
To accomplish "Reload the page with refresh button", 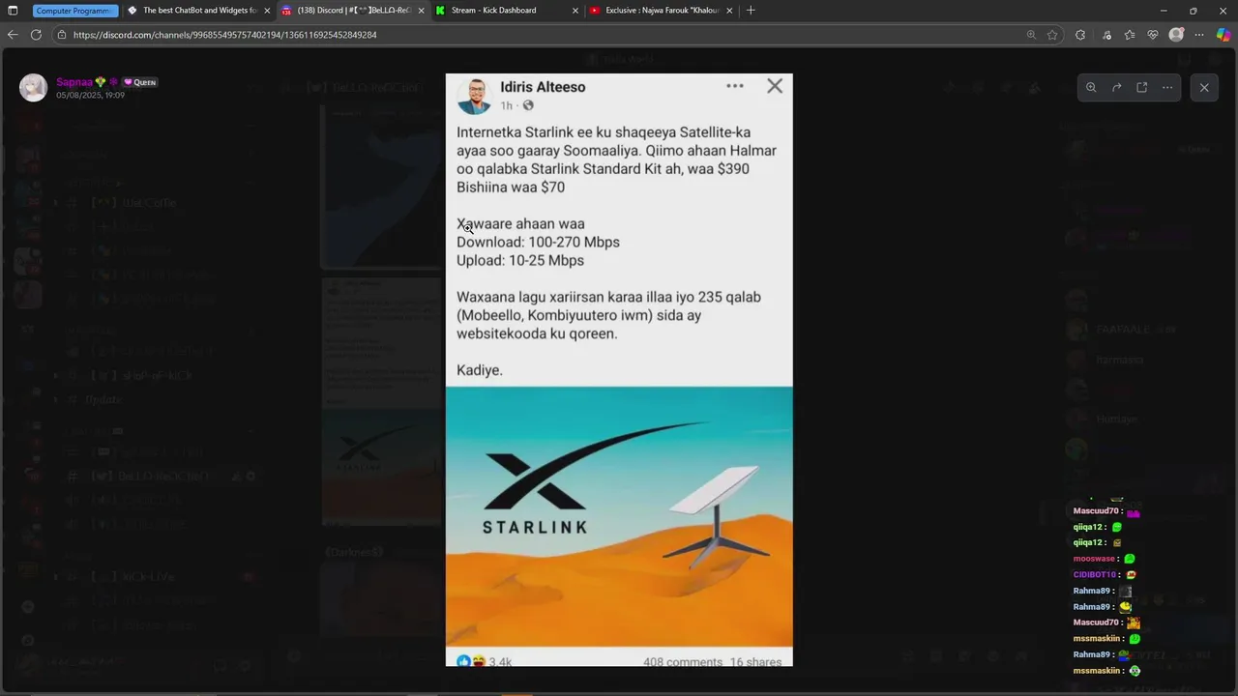I will 36,35.
